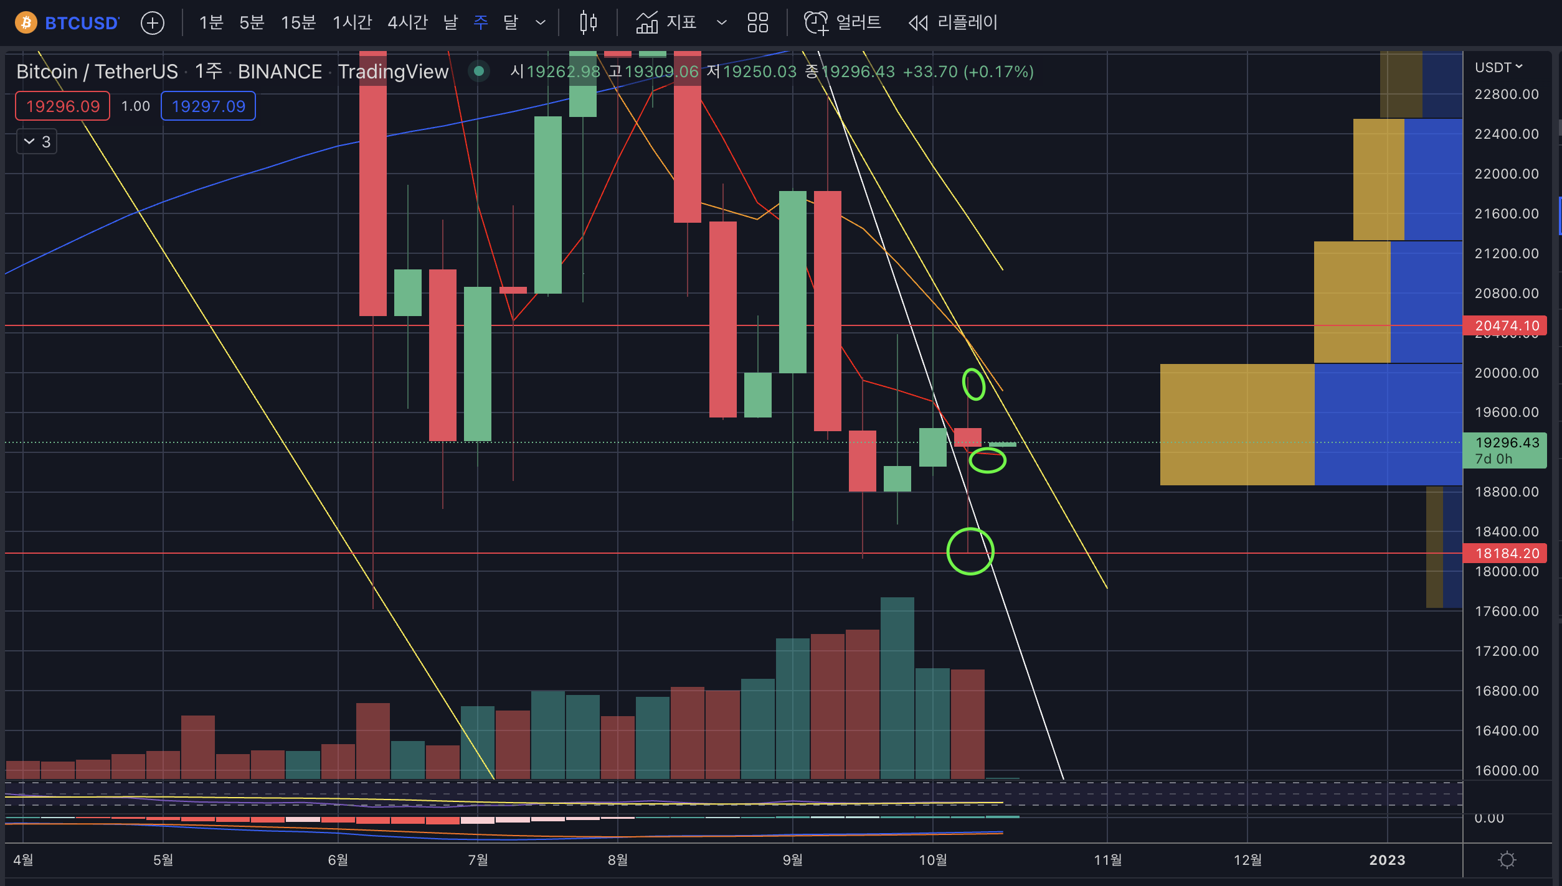This screenshot has height=886, width=1562.
Task: Toggle the green market status dot
Action: coord(478,72)
